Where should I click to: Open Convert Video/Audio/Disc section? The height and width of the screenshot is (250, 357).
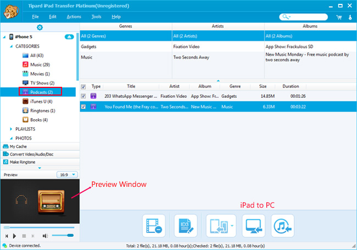click(40, 154)
